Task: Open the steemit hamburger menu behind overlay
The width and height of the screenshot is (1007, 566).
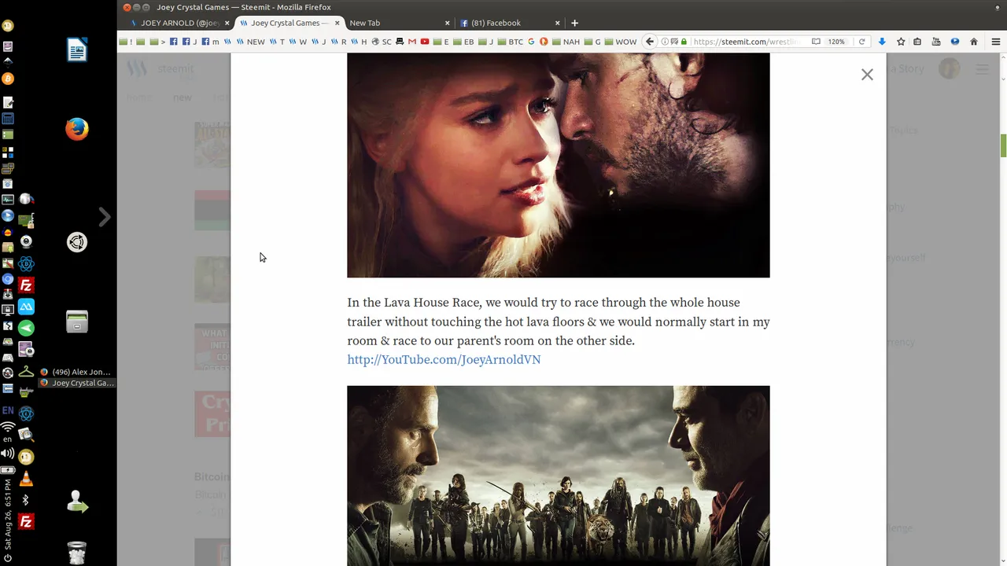Action: 982,69
